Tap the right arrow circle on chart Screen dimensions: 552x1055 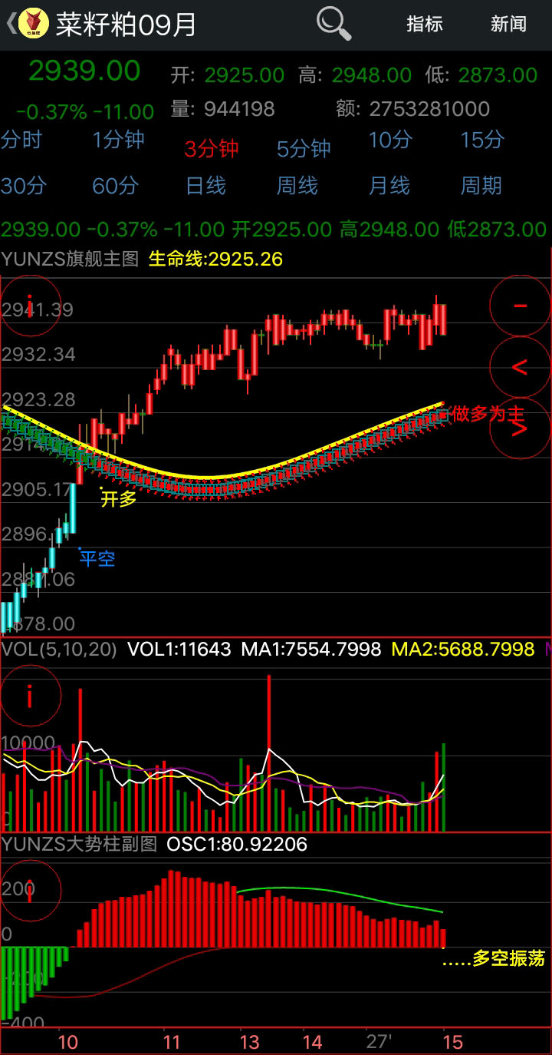520,428
